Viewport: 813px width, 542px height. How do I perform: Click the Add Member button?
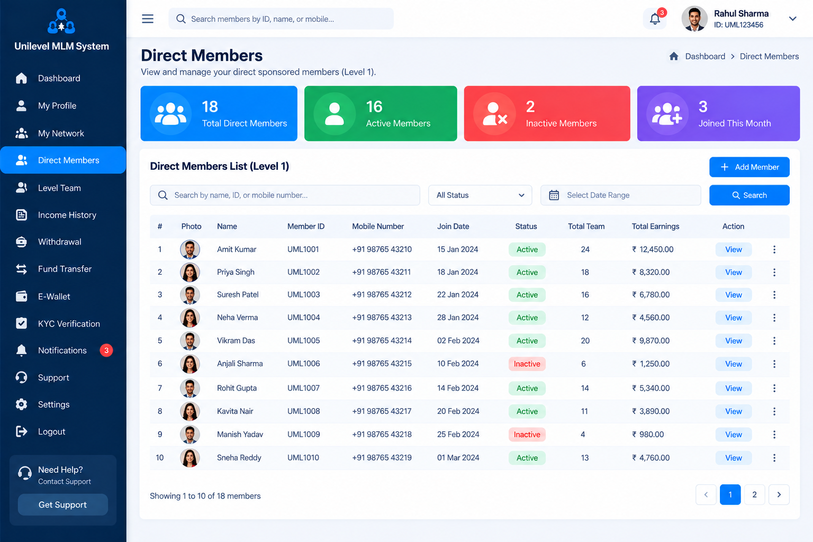pos(749,167)
